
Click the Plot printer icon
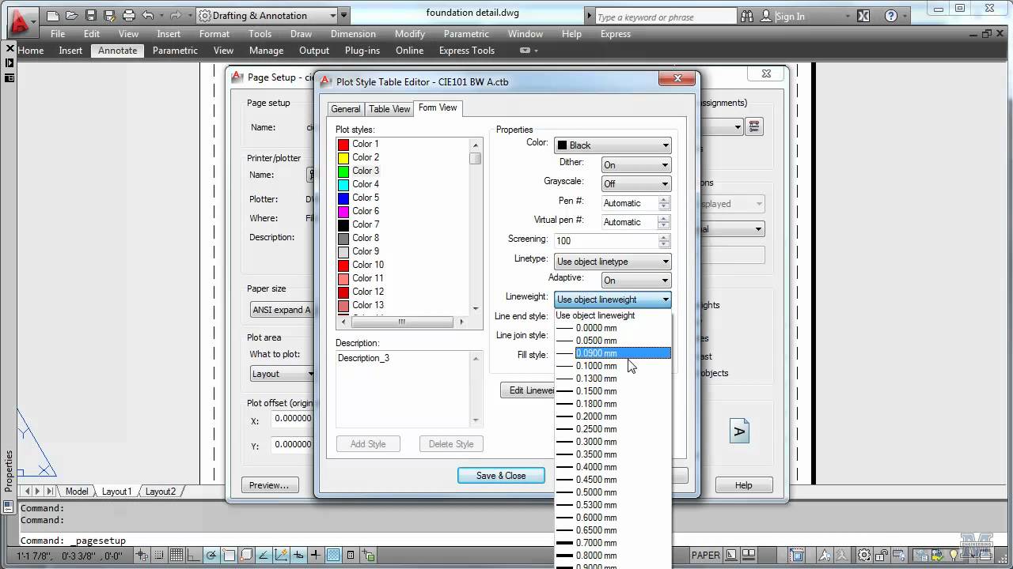pos(129,15)
